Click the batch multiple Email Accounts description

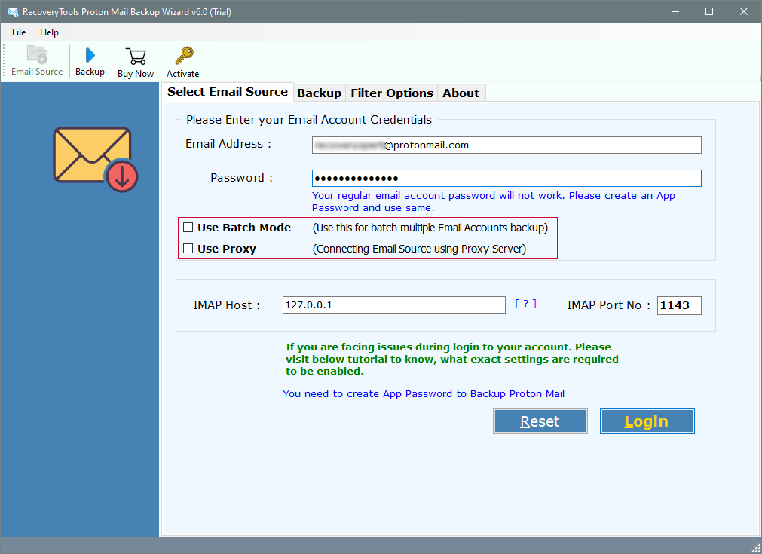pos(430,228)
